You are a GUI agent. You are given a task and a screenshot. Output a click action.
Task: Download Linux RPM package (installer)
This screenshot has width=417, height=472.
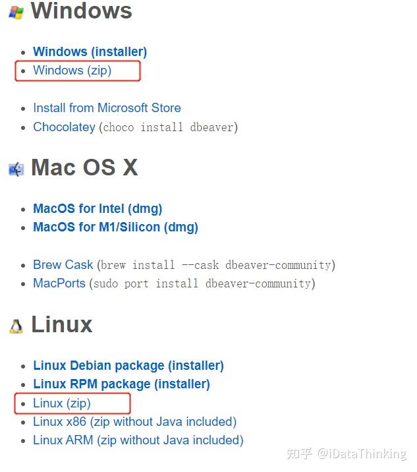(x=122, y=384)
